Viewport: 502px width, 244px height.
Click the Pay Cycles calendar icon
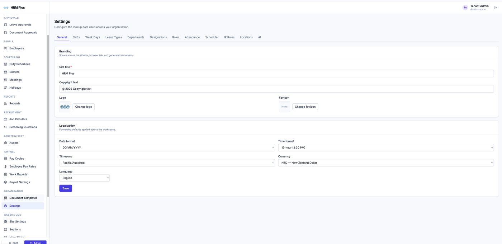click(x=5, y=159)
